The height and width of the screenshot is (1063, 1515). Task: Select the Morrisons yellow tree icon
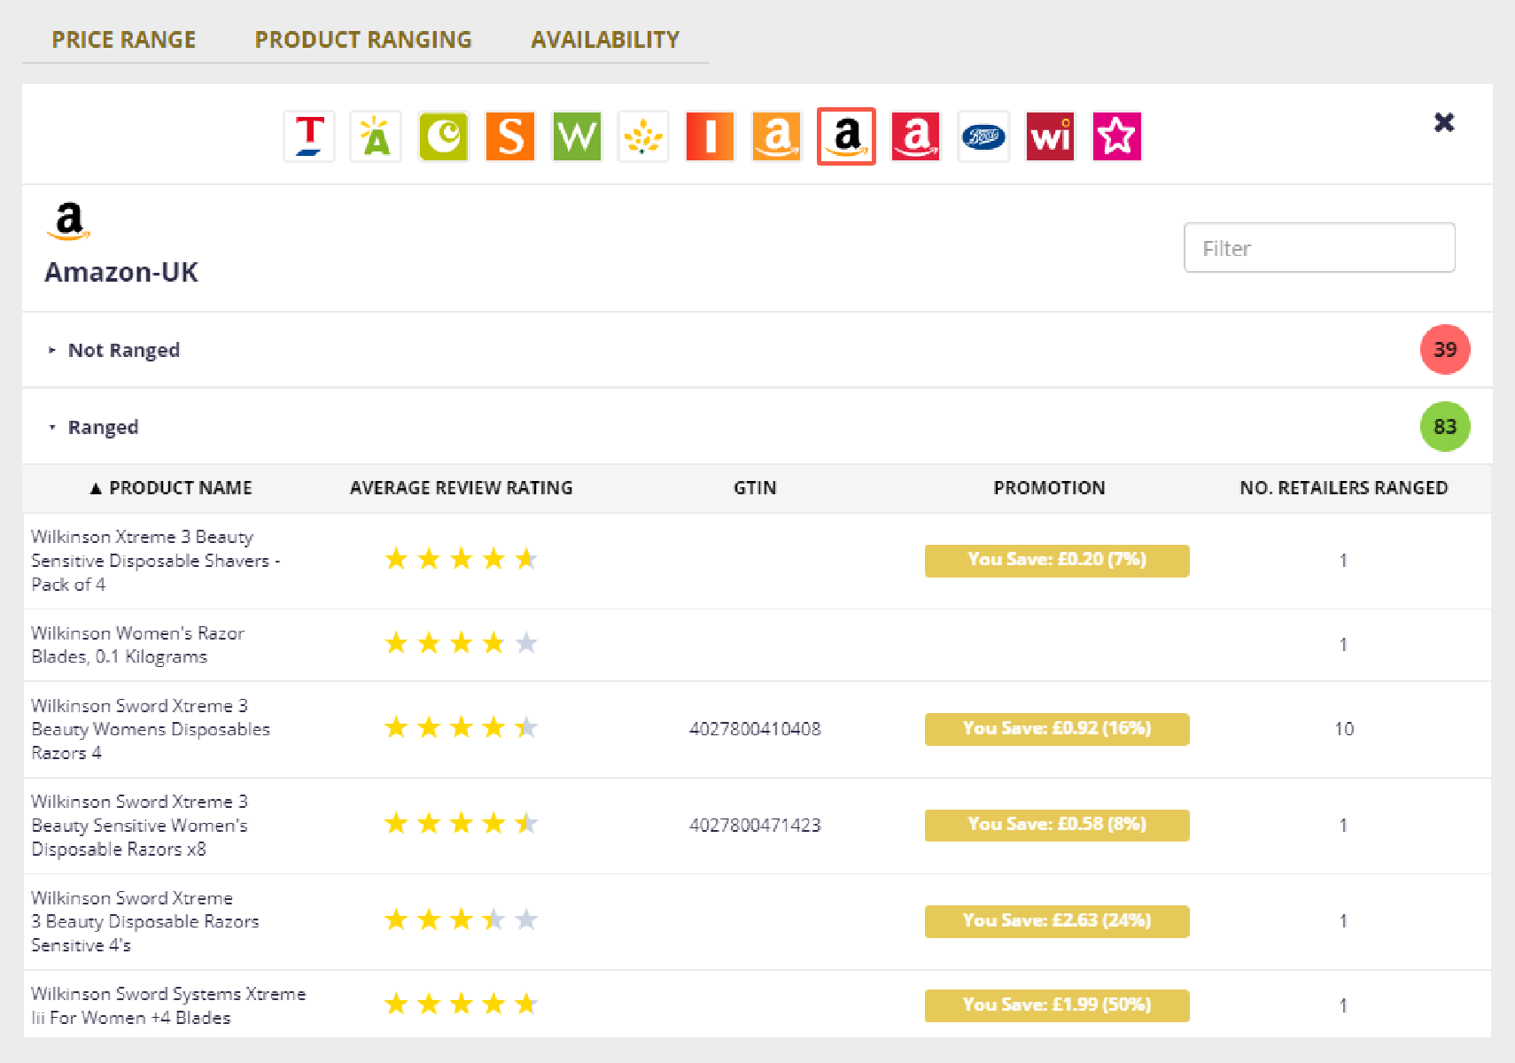point(643,136)
